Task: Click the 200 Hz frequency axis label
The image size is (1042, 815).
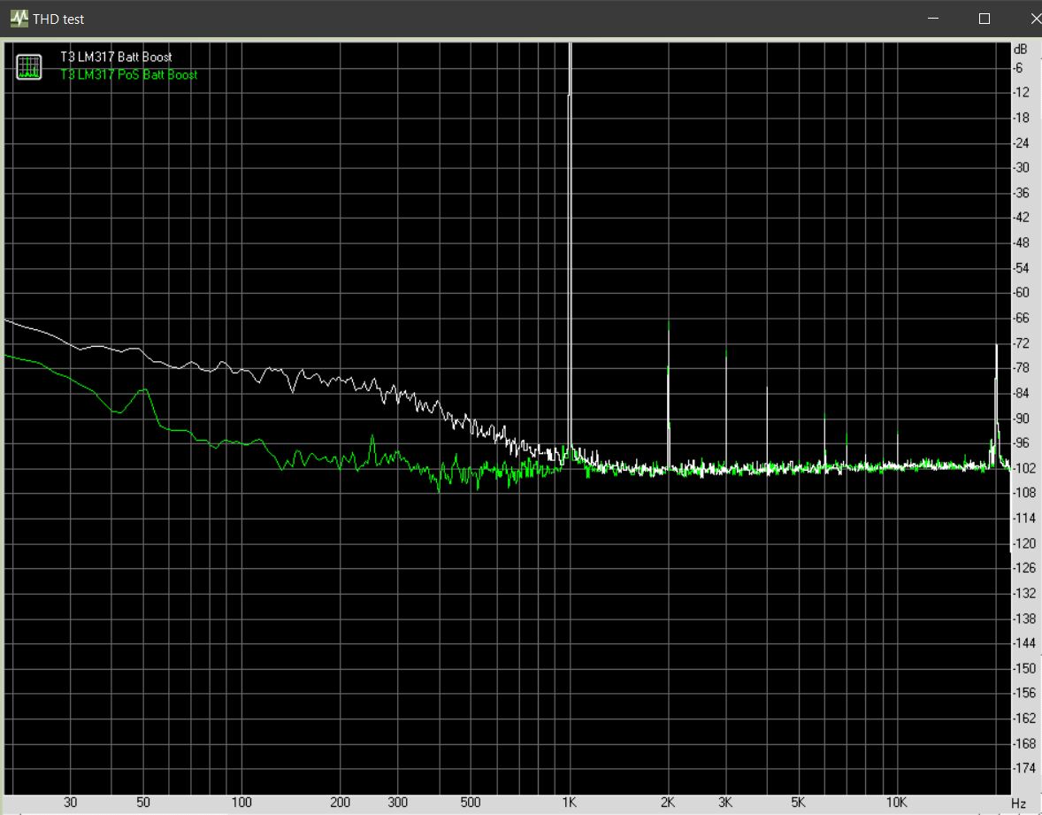Action: 340,803
